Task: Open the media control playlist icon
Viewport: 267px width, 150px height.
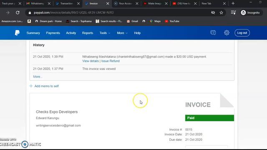Action: (233, 12)
